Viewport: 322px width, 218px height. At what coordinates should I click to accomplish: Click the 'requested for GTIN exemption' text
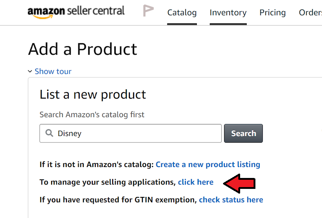coord(118,200)
